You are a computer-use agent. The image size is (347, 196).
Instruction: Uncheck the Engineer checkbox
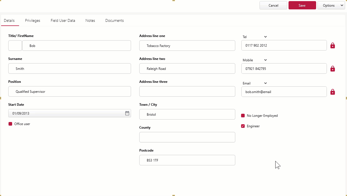click(x=243, y=126)
